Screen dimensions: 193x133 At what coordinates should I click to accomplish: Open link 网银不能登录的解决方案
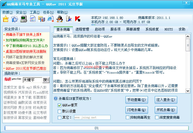pos(24,57)
